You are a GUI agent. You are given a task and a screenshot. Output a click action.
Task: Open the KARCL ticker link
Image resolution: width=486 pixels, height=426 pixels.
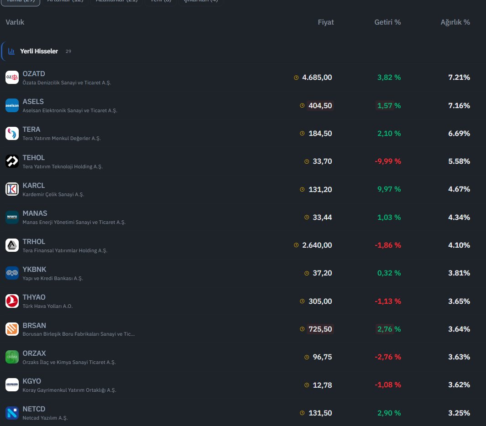pyautogui.click(x=34, y=186)
